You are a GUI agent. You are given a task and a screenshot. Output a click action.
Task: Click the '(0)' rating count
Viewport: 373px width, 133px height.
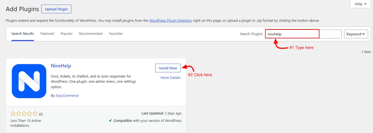tap(41, 114)
